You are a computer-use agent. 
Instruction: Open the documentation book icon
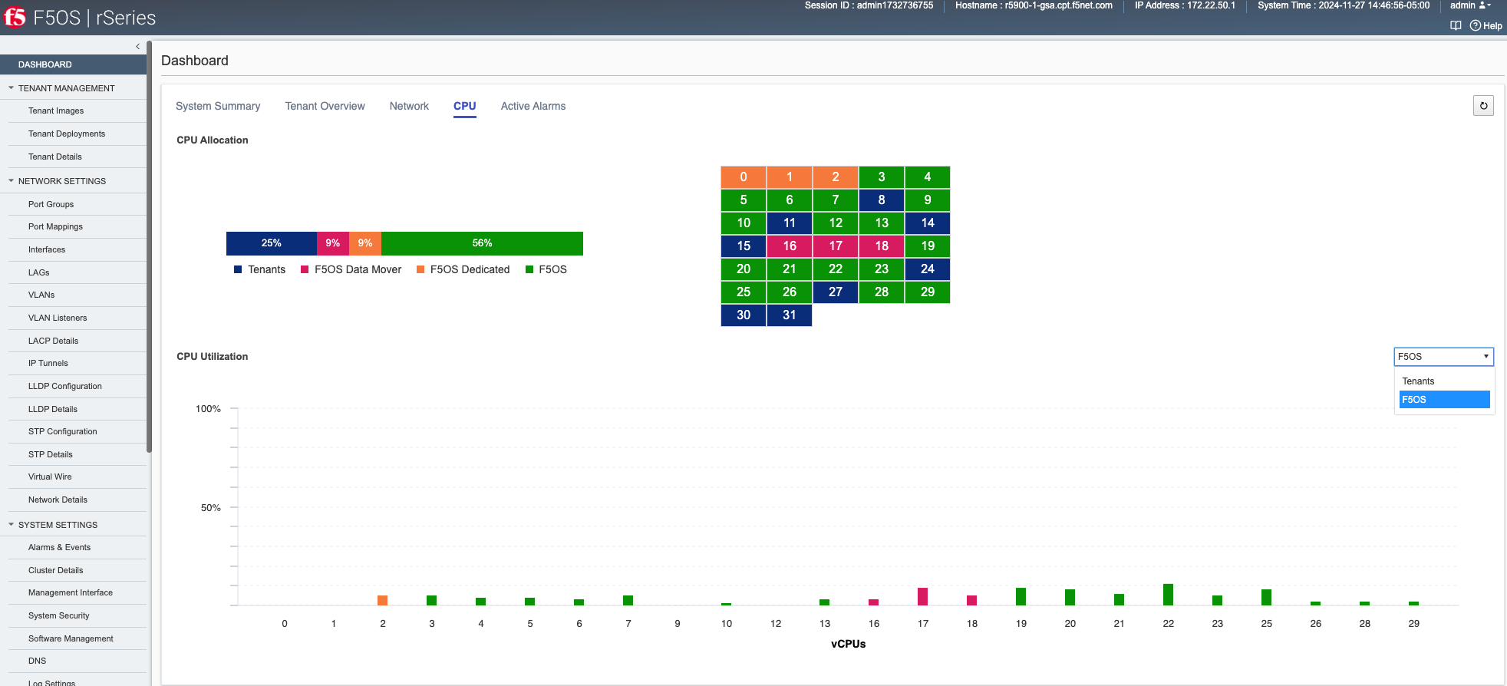point(1456,25)
